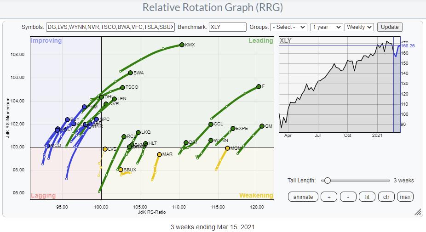Zoom out with the minus button
426x232 pixels.
(x=348, y=197)
